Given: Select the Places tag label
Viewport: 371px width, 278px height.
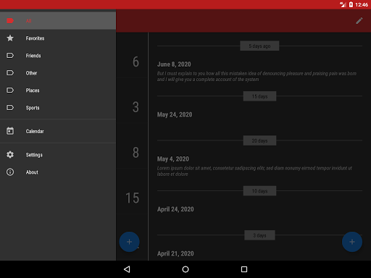Looking at the screenshot, I should (x=33, y=90).
